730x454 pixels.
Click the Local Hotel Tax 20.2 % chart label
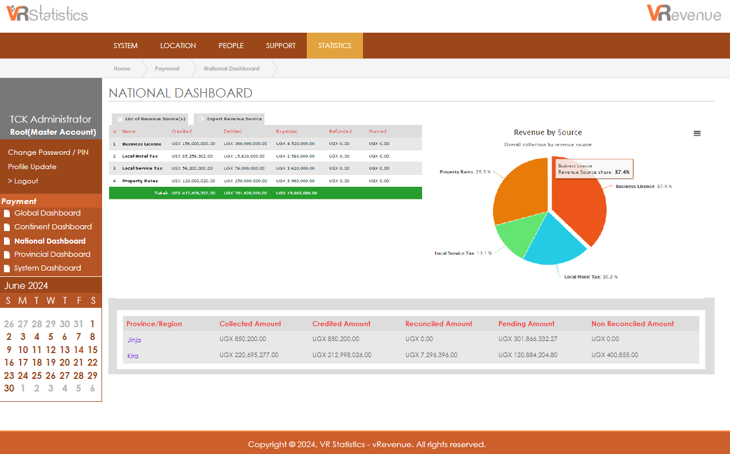point(591,277)
